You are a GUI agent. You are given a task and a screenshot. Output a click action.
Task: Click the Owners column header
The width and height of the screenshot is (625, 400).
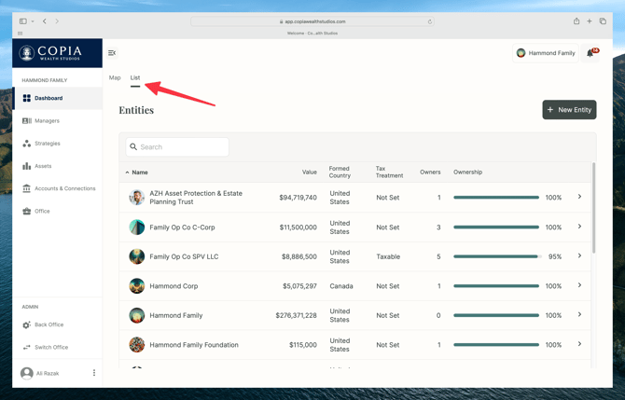pos(430,172)
